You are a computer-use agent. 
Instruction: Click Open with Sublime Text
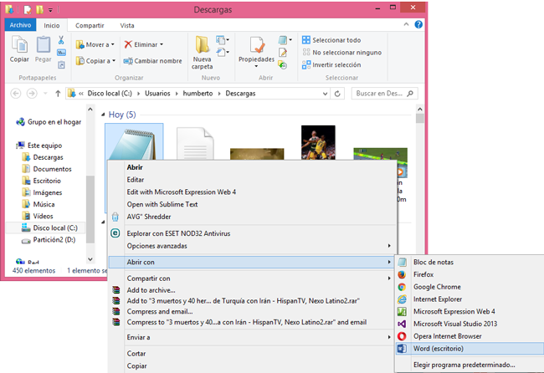click(252, 205)
